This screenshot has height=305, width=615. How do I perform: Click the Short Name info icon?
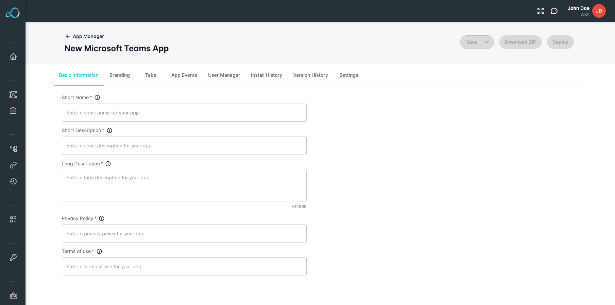pyautogui.click(x=97, y=97)
